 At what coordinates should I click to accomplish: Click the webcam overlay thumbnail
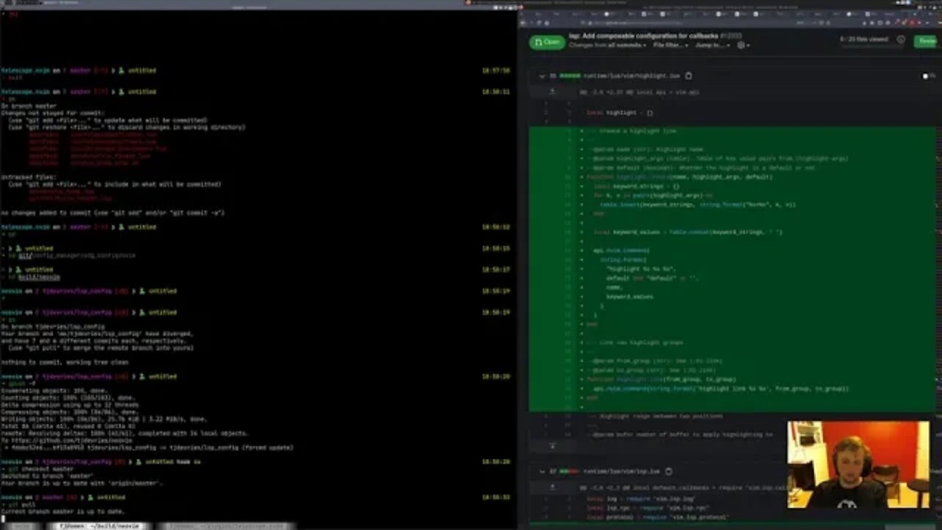[x=858, y=464]
